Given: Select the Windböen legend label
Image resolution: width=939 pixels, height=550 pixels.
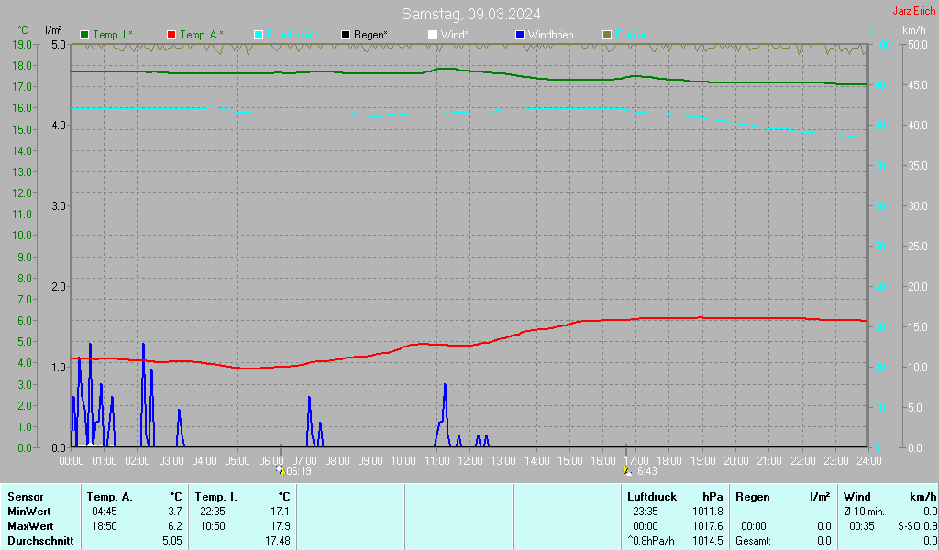Looking at the screenshot, I should (550, 35).
